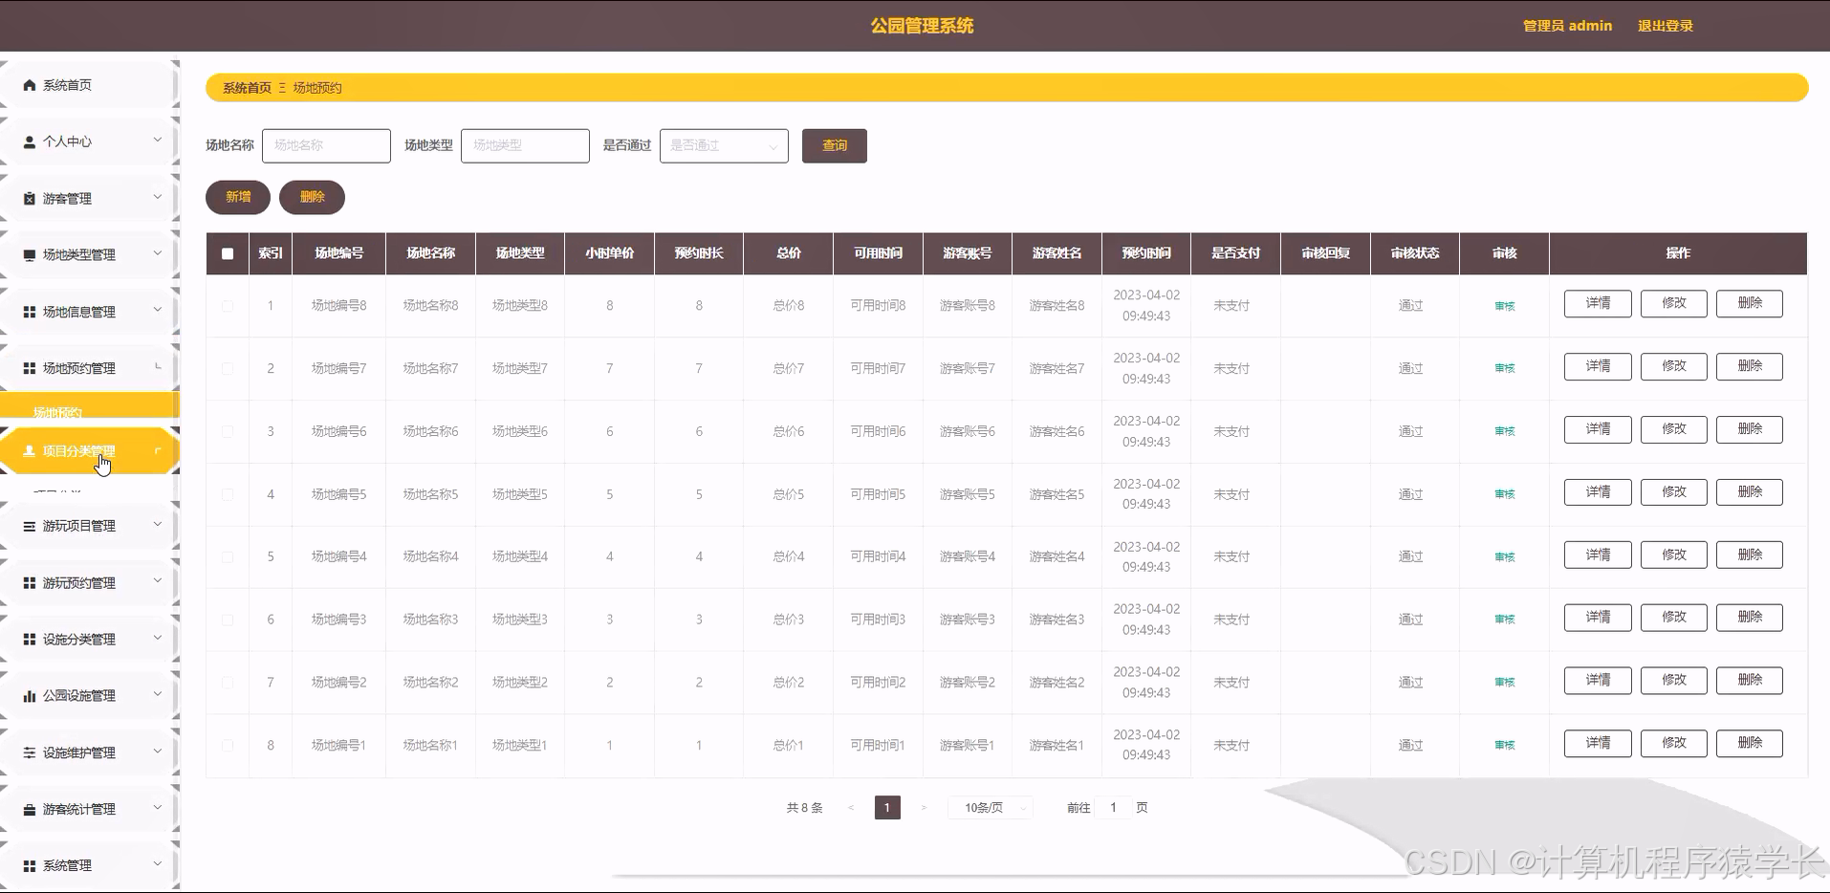Click the 前往 page number input
Screen dimensions: 1830x893
[1113, 808]
